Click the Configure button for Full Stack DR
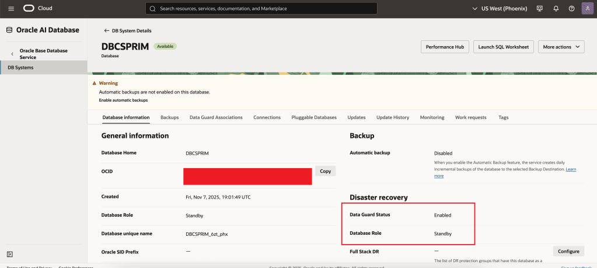The width and height of the screenshot is (597, 268). 568,251
